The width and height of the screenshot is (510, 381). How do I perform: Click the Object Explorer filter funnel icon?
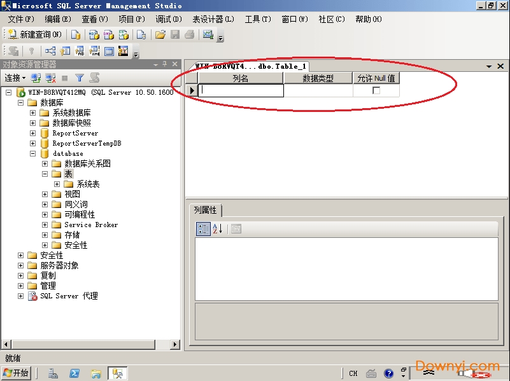click(x=80, y=78)
